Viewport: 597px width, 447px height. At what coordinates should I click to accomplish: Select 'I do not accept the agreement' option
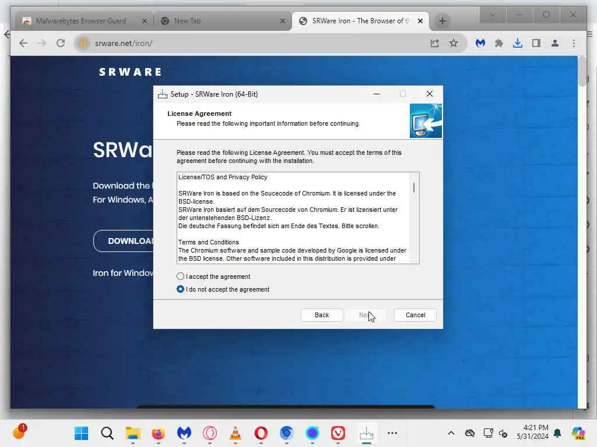coord(181,289)
